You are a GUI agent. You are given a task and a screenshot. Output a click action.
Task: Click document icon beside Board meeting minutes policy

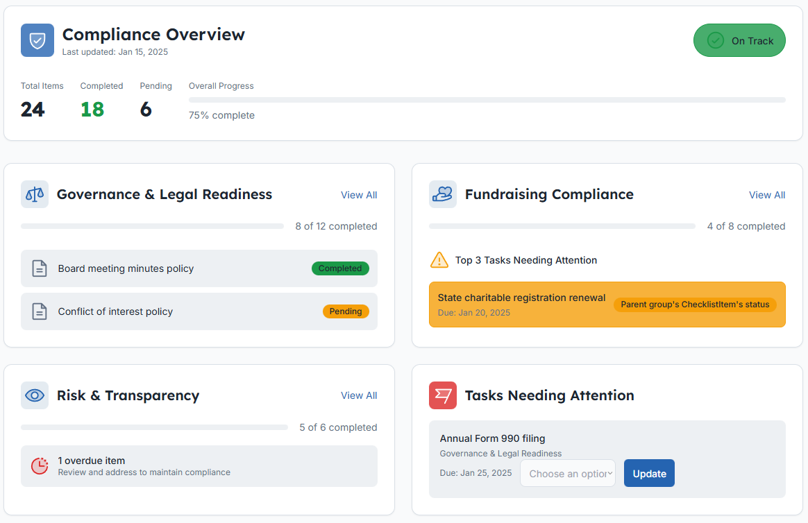tap(40, 268)
